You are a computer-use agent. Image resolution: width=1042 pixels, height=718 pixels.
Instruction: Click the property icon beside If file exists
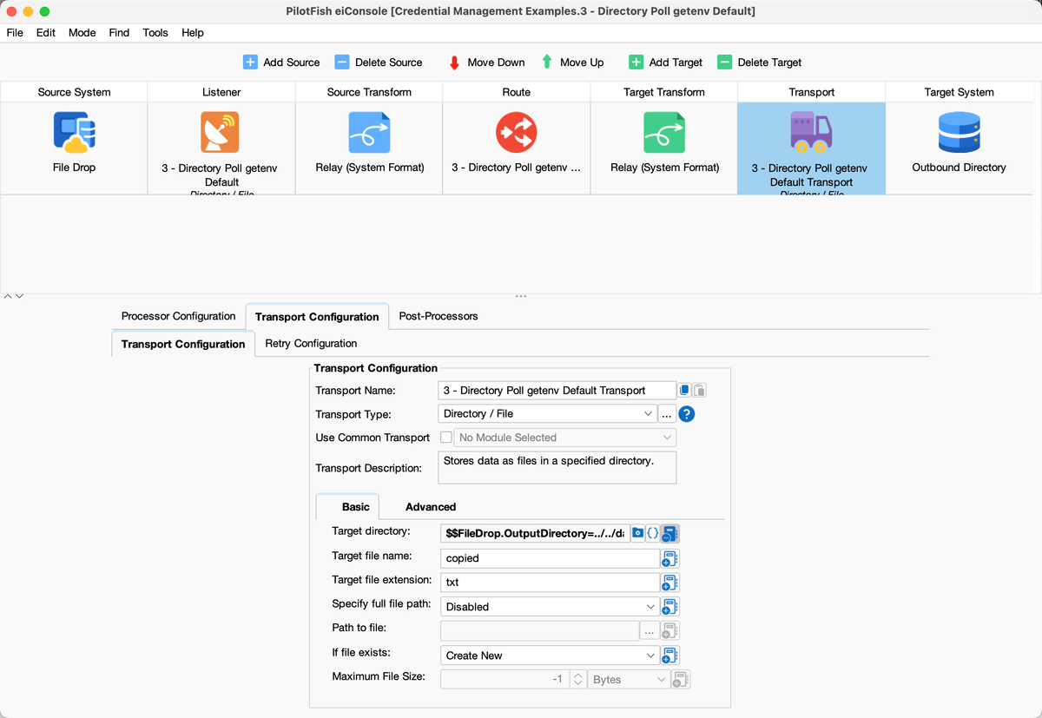(669, 655)
